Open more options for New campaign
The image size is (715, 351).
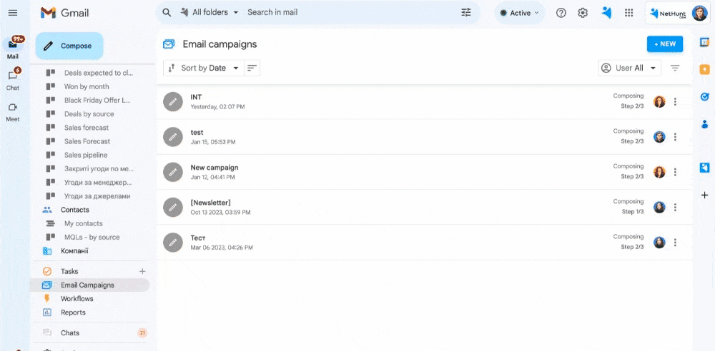tap(676, 172)
